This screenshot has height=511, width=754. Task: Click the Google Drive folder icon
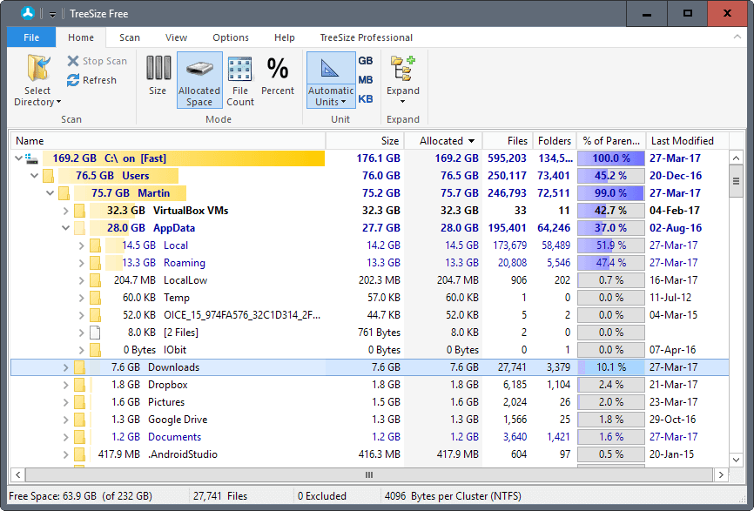coord(80,420)
